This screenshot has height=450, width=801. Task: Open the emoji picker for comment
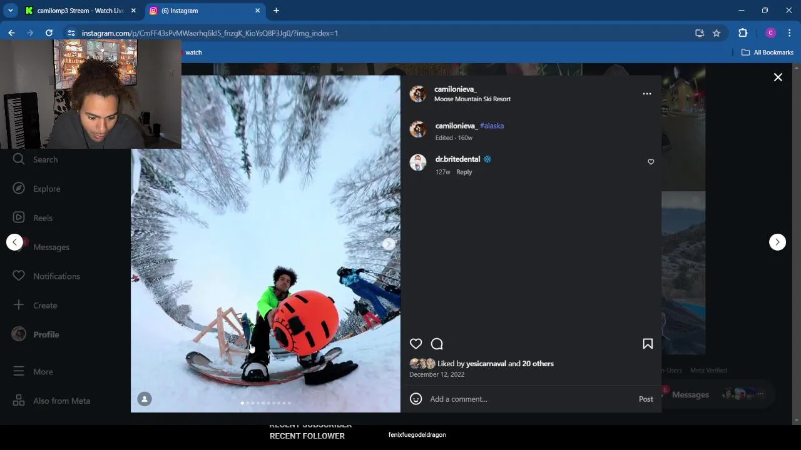click(416, 399)
